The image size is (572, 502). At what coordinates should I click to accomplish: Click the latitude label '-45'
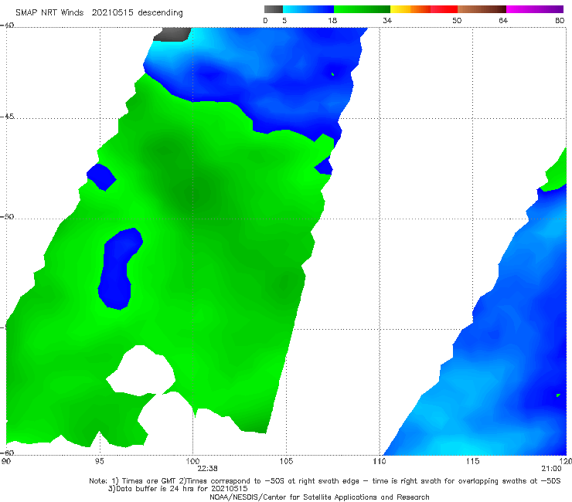point(7,117)
